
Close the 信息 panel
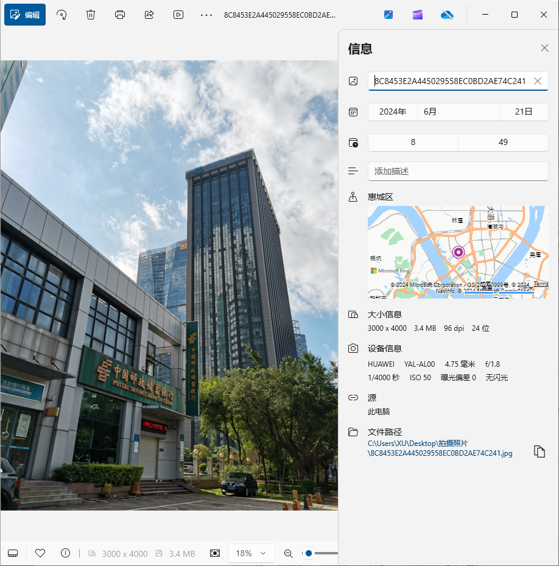(544, 49)
